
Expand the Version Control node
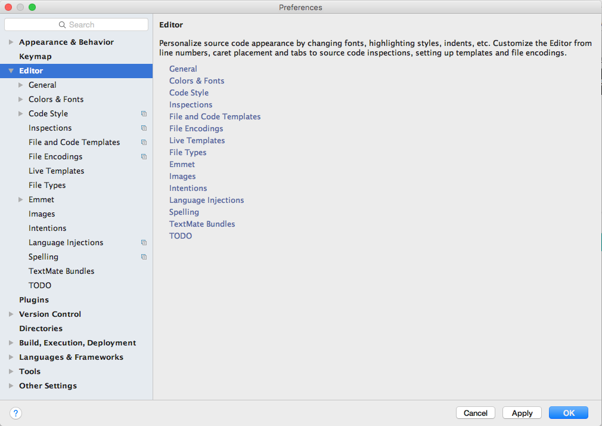[11, 314]
